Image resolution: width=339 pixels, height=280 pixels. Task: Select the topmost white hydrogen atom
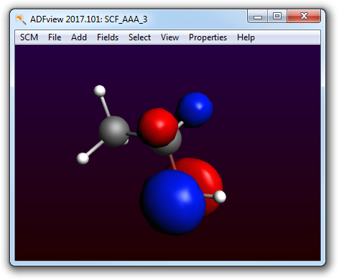click(x=100, y=91)
